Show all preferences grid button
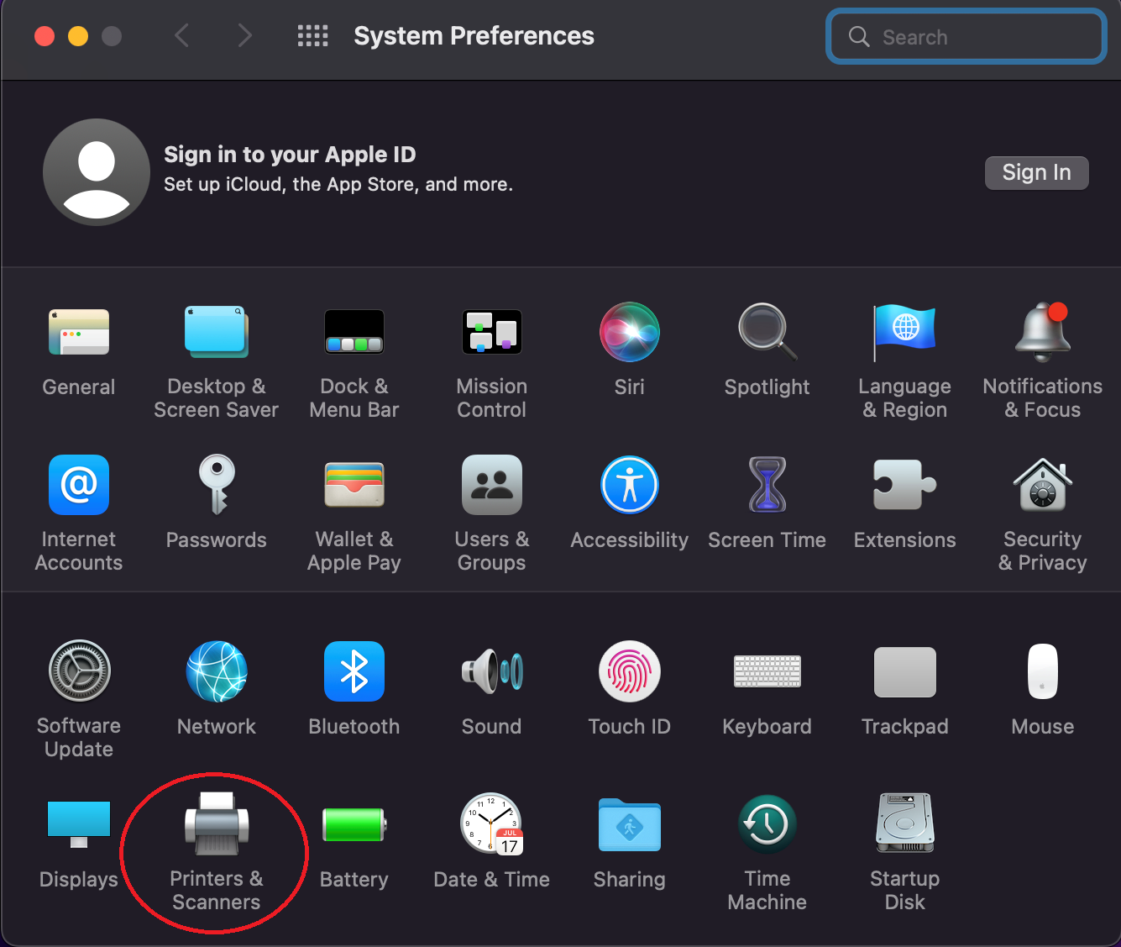1121x947 pixels. [313, 35]
